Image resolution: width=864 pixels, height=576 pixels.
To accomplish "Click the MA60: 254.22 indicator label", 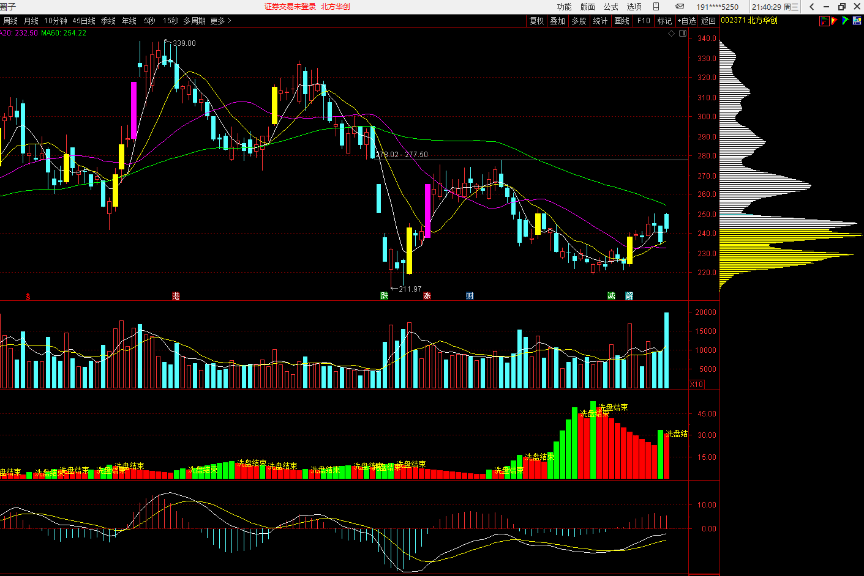I will [64, 33].
